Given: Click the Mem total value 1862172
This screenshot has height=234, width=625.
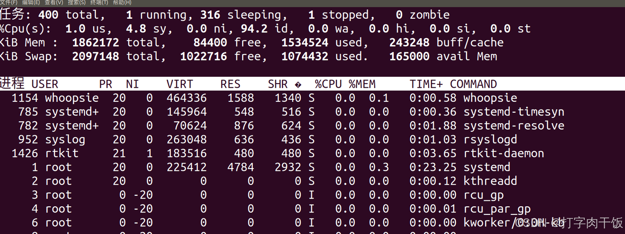Looking at the screenshot, I should (96, 43).
